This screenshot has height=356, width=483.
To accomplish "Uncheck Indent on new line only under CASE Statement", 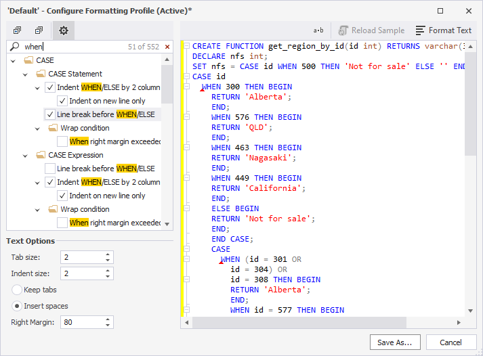I will point(62,101).
